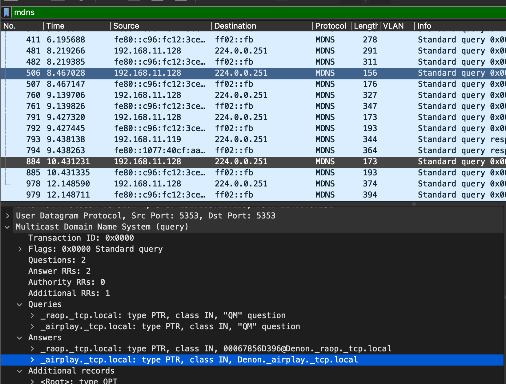Image resolution: width=506 pixels, height=384 pixels.
Task: Select packet 794 from fe80::1077:40cf:aa…
Action: click(x=253, y=150)
